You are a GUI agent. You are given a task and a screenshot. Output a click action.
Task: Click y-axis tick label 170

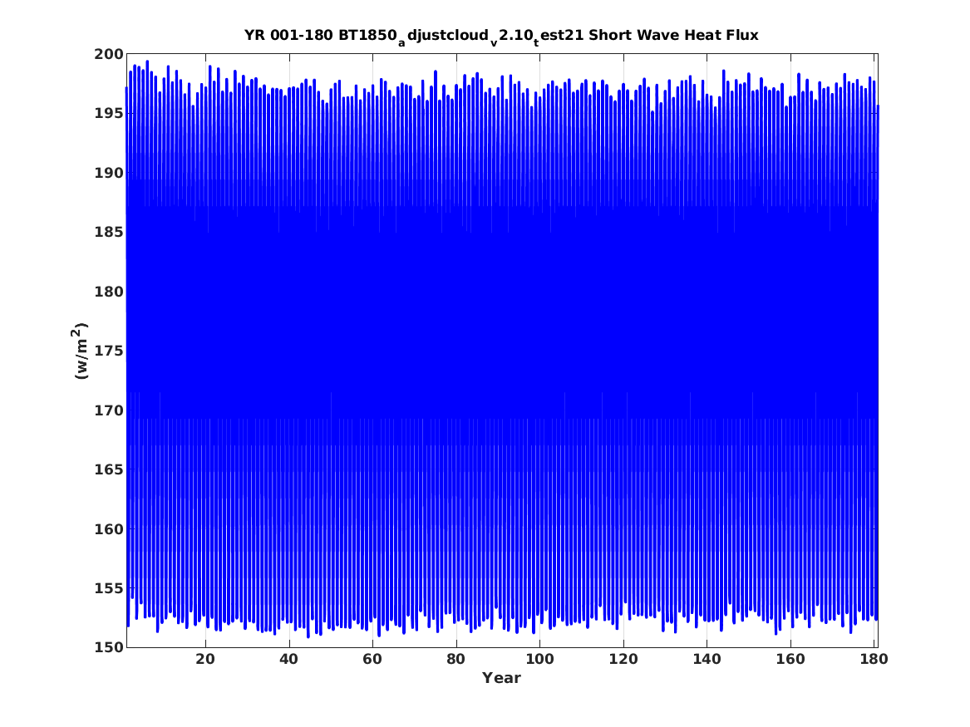(109, 410)
